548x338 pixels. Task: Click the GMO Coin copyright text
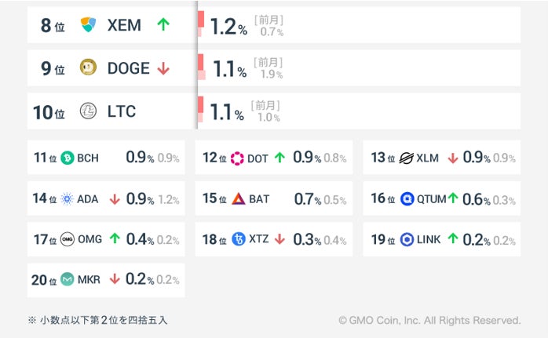(x=429, y=320)
